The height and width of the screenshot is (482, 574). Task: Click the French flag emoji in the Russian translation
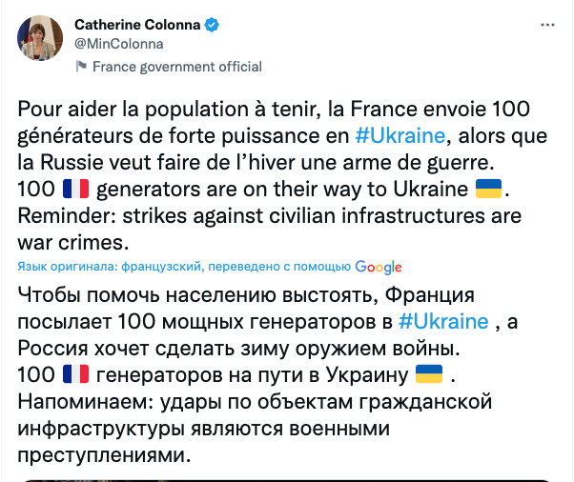click(74, 372)
